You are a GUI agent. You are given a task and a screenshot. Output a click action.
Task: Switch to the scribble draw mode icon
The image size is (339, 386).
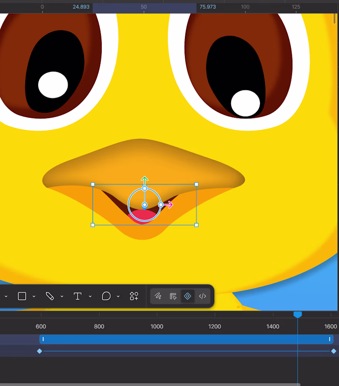point(158,296)
